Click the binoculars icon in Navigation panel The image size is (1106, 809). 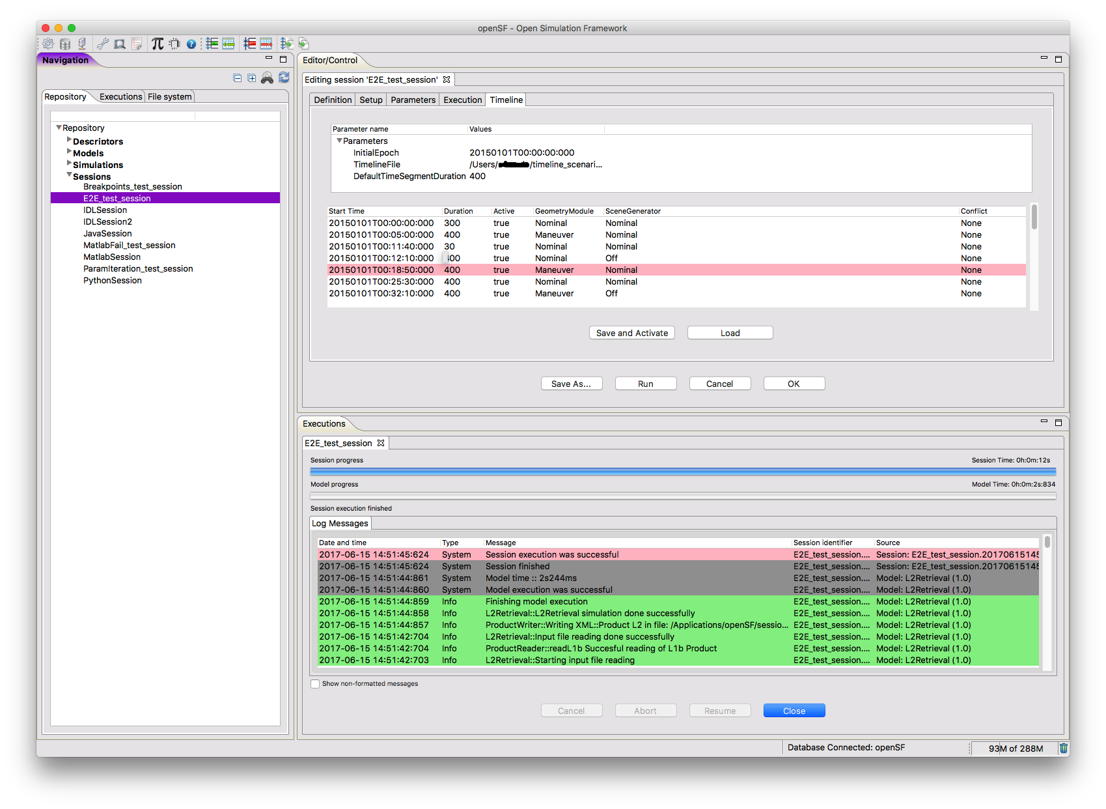pos(267,78)
